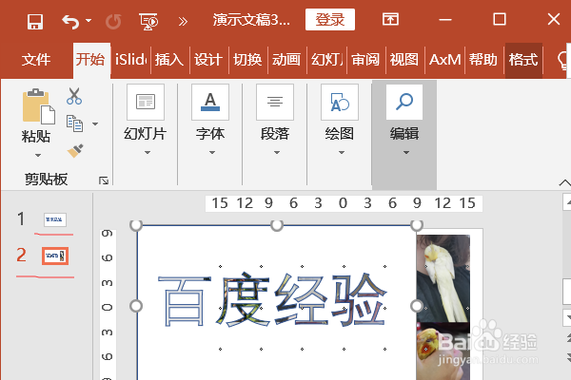
Task: Switch to the 切换 tab
Action: [247, 59]
